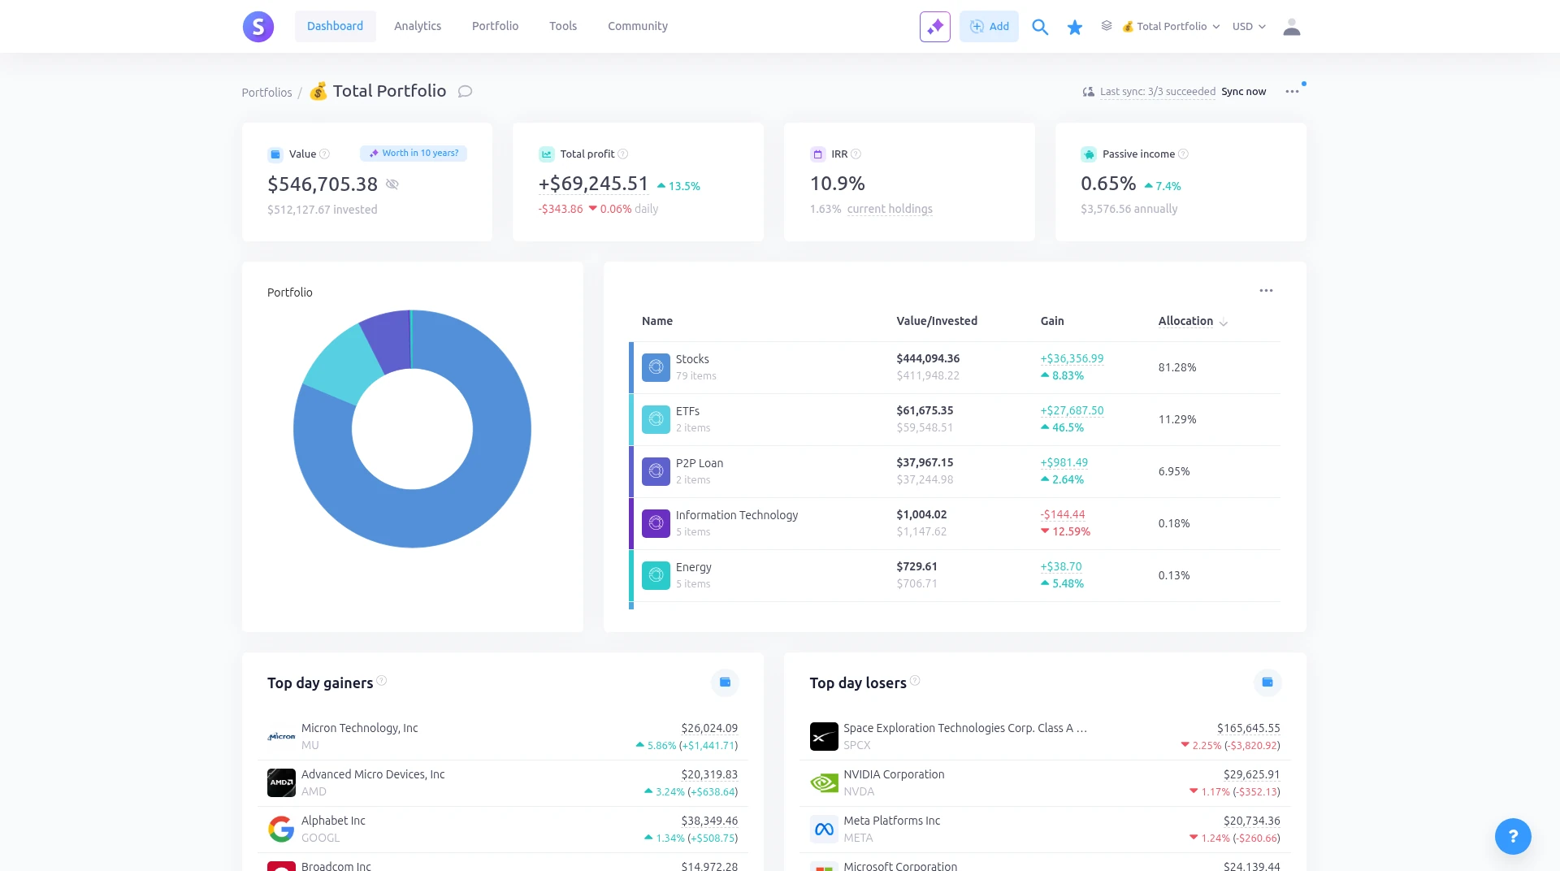
Task: Open the Analytics menu
Action: pos(418,26)
